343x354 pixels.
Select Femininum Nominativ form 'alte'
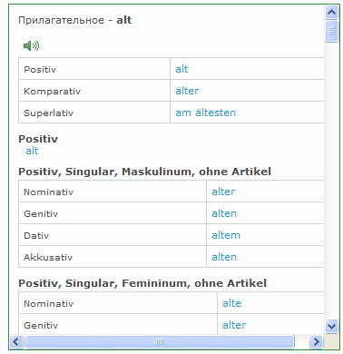(x=231, y=303)
